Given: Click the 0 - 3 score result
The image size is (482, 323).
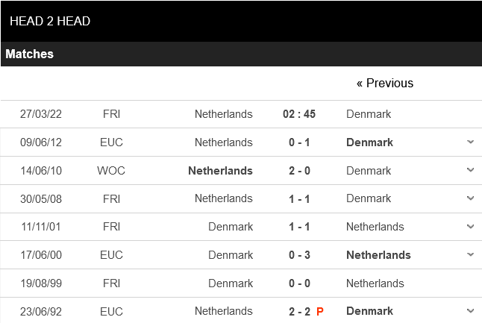Looking at the screenshot, I should point(299,255).
